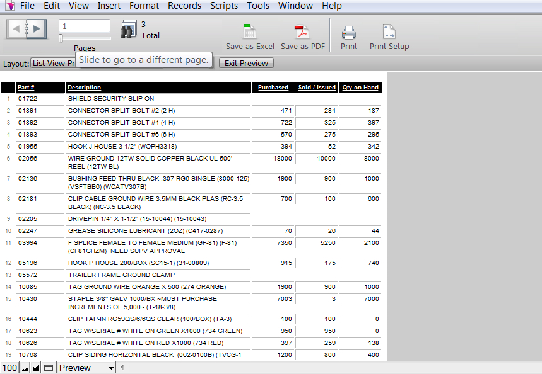The image size is (542, 374).
Task: Click the page number input field
Action: (84, 26)
